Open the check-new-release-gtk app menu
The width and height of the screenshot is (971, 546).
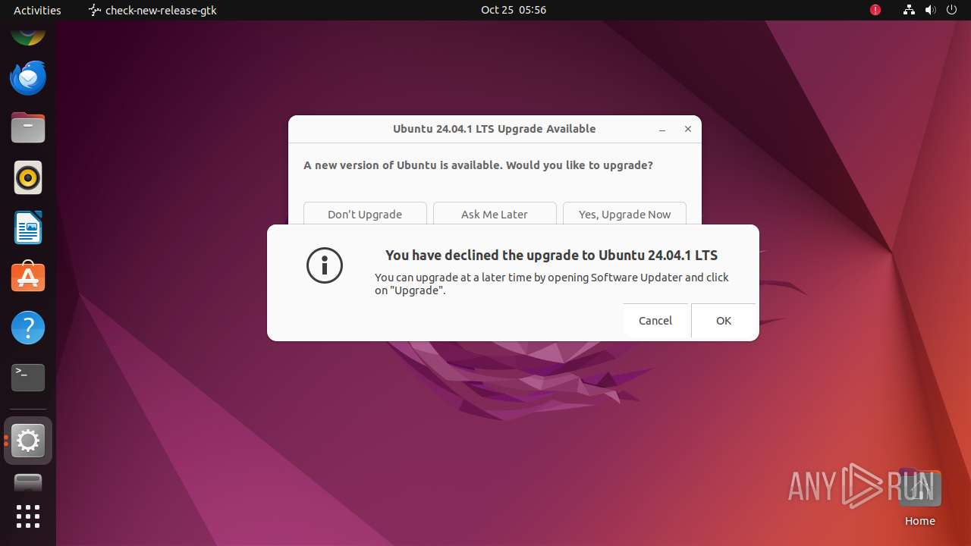[152, 10]
